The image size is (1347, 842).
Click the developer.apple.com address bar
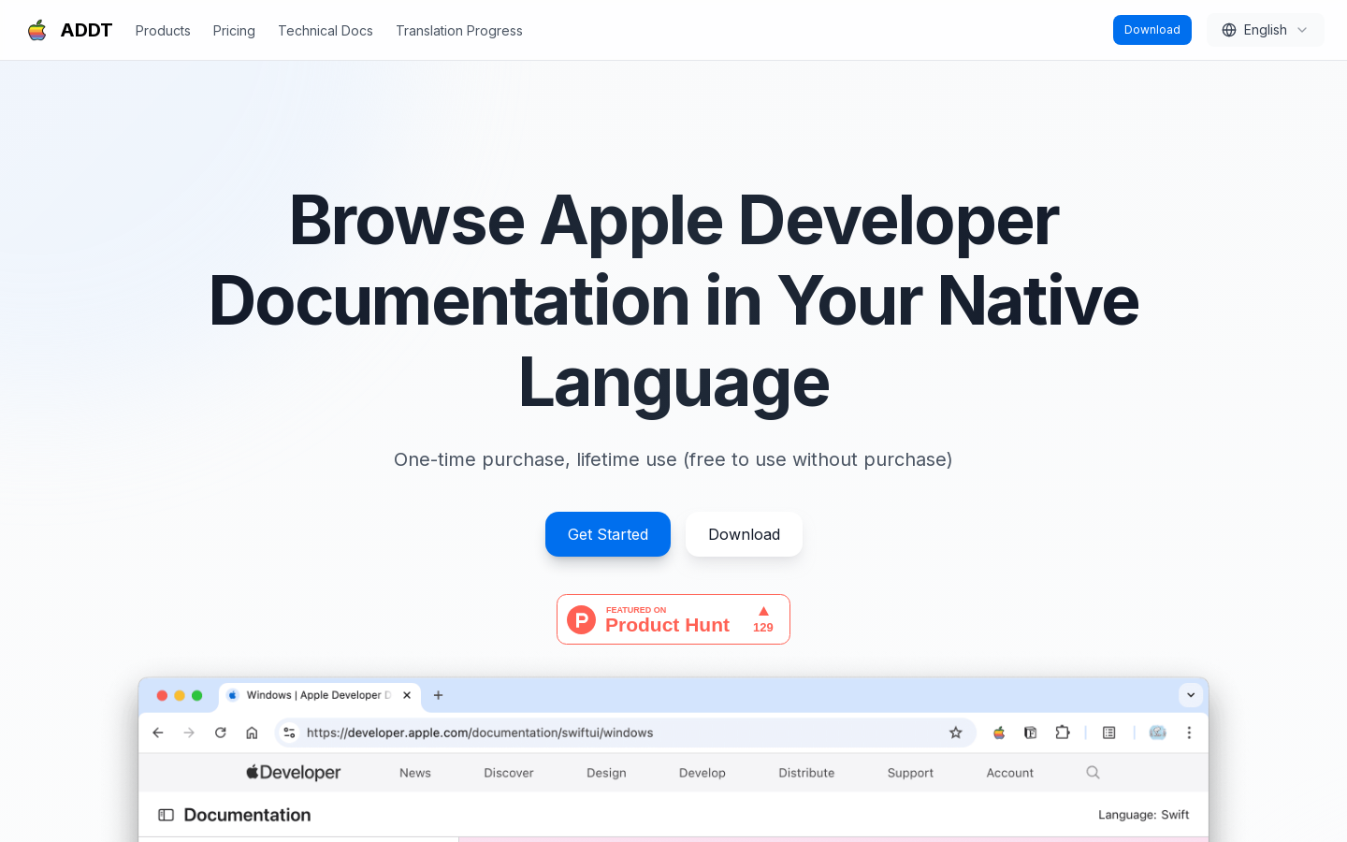(x=626, y=733)
